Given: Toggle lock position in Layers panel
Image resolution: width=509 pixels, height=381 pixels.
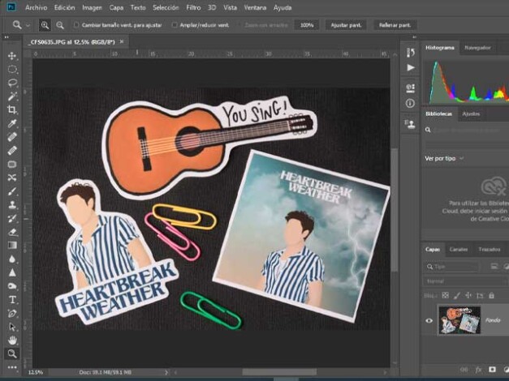Looking at the screenshot, I should tap(468, 295).
